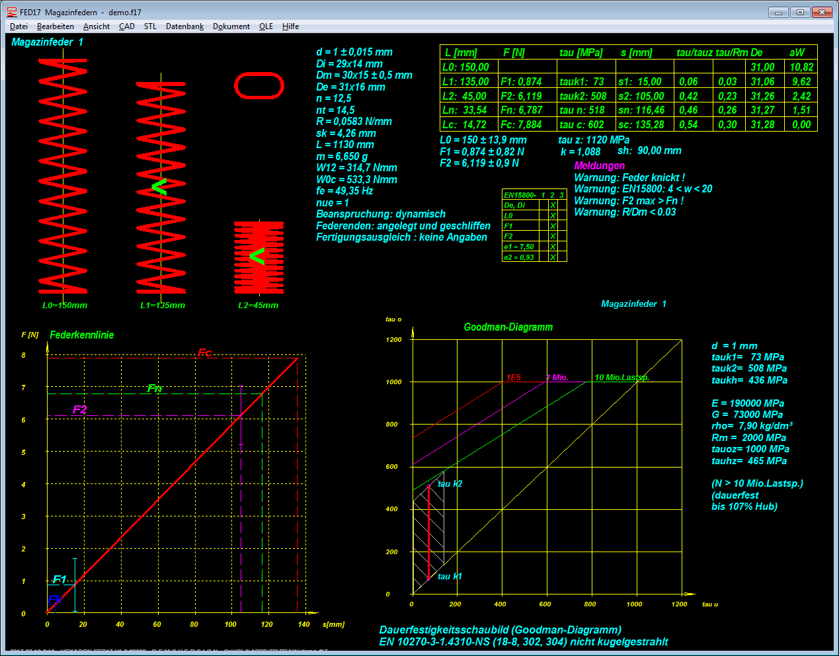Click the X mark in EN15800 F1 row

(x=553, y=226)
